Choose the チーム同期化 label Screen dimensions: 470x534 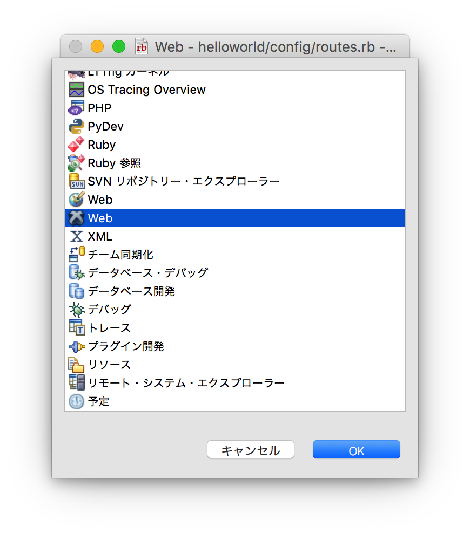coord(120,255)
